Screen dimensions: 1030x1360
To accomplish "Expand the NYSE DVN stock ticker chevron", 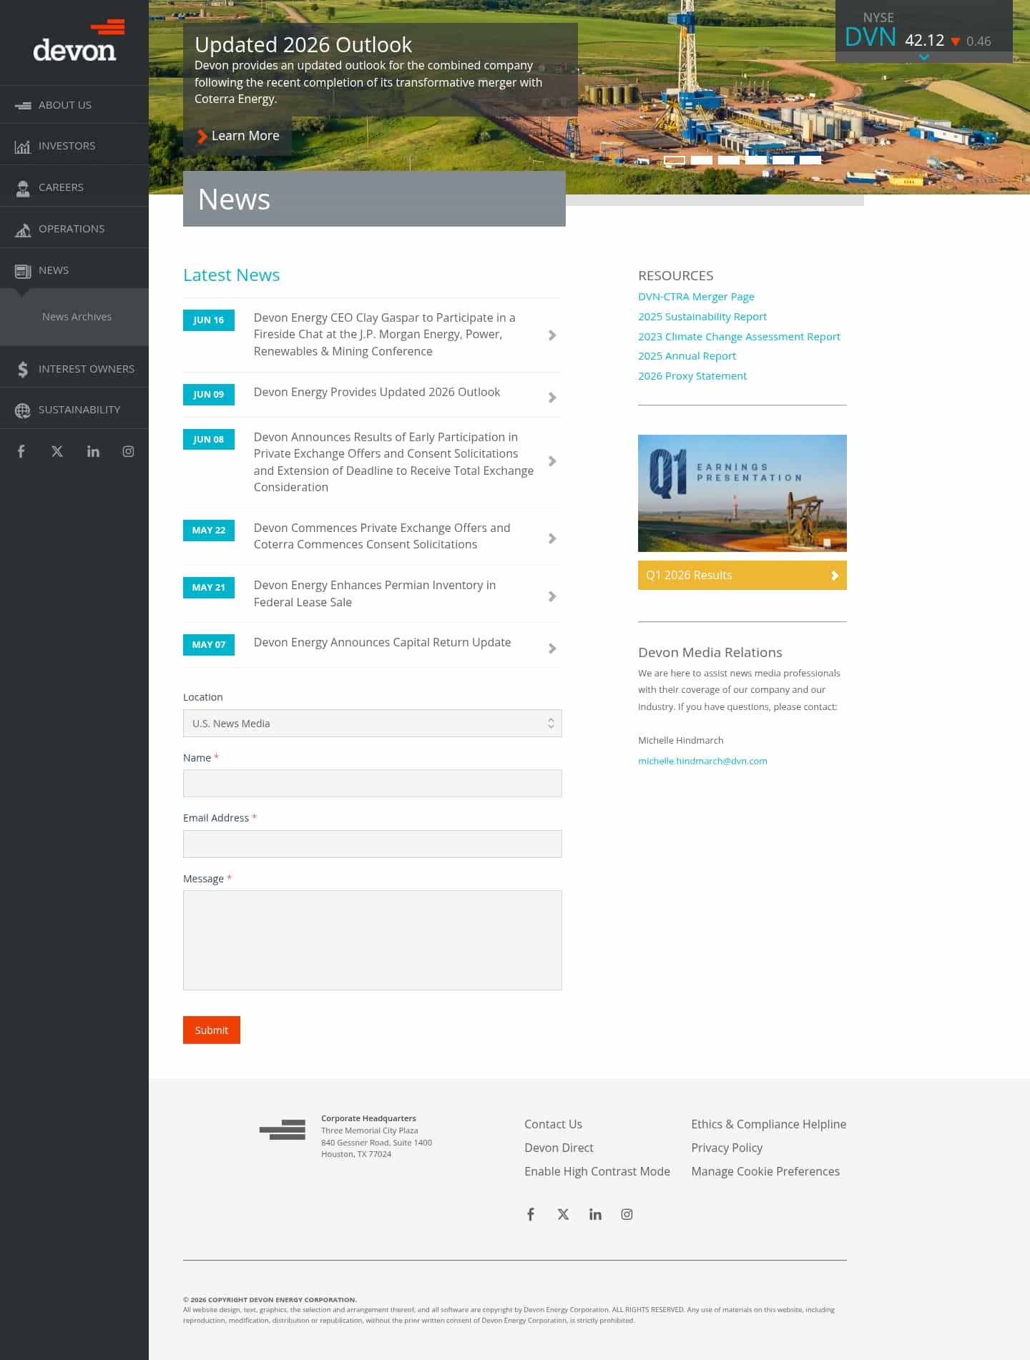I will 924,57.
